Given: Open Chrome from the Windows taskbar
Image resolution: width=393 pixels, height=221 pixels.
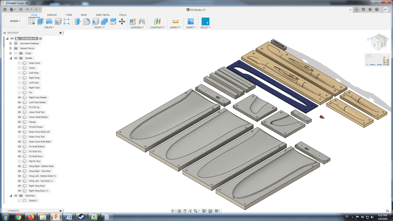Looking at the screenshot, I should point(18,217).
